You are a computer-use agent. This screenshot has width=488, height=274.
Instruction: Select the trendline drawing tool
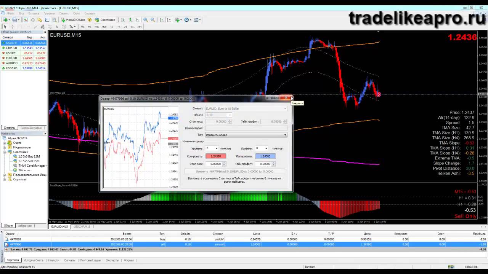tap(35, 27)
